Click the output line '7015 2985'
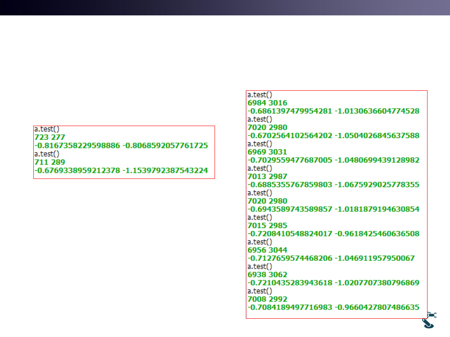This screenshot has height=337, width=450. click(267, 225)
